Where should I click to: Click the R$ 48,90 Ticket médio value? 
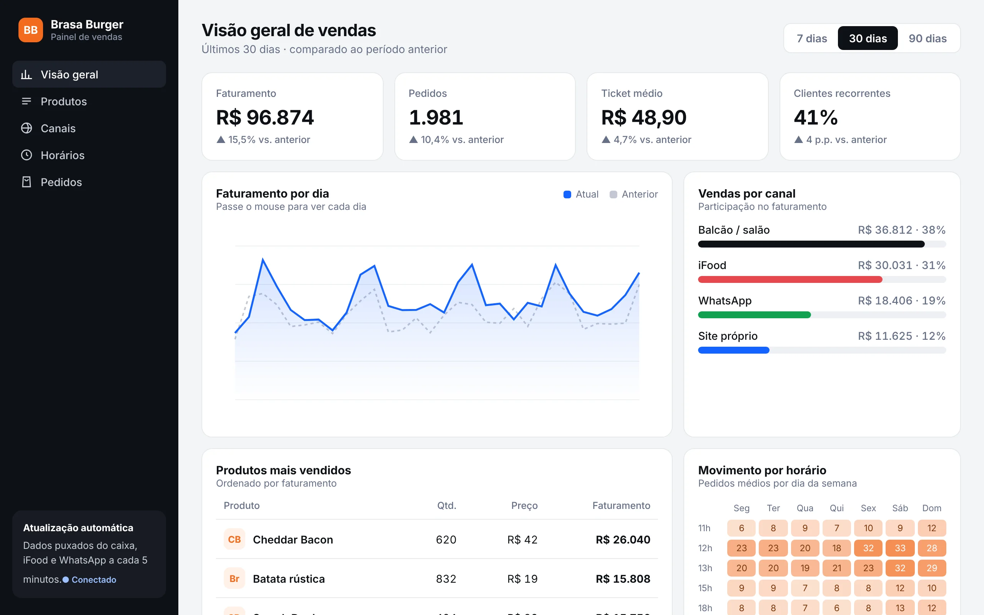coord(644,118)
